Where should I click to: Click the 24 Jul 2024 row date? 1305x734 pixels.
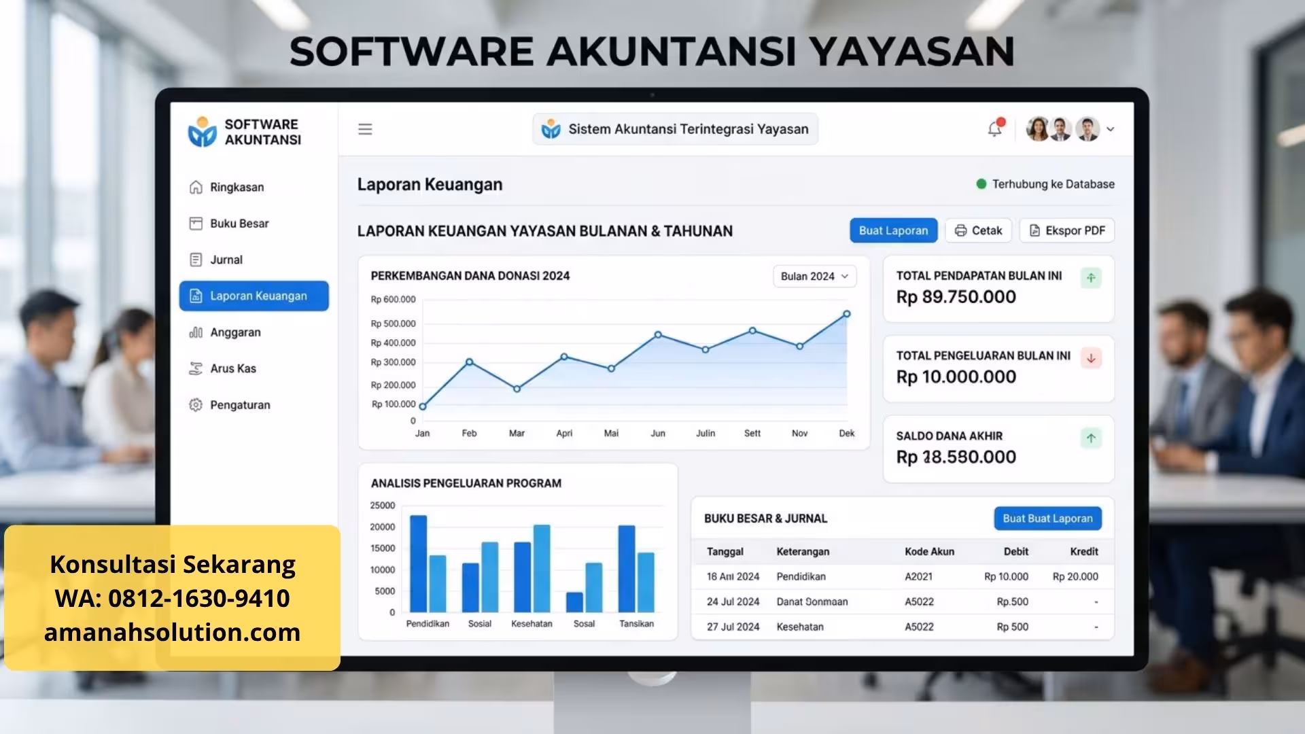733,601
